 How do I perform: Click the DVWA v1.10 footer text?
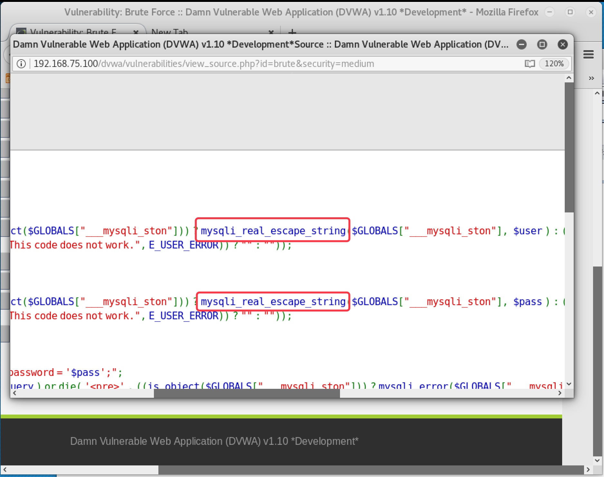coord(214,441)
